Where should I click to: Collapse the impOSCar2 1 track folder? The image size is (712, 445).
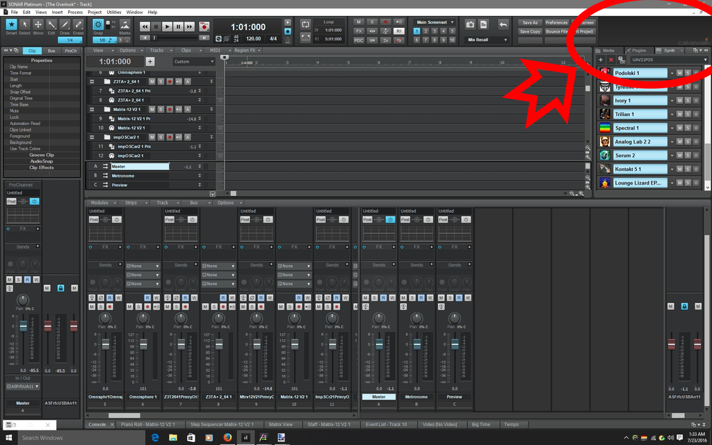pos(92,137)
